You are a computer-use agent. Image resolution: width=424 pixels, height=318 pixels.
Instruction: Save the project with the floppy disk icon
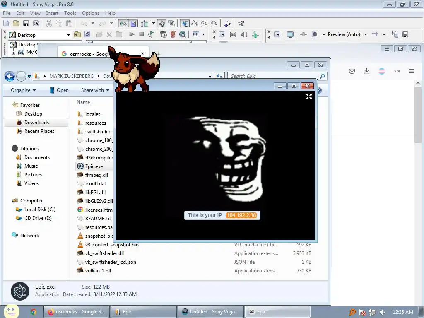pos(26,23)
